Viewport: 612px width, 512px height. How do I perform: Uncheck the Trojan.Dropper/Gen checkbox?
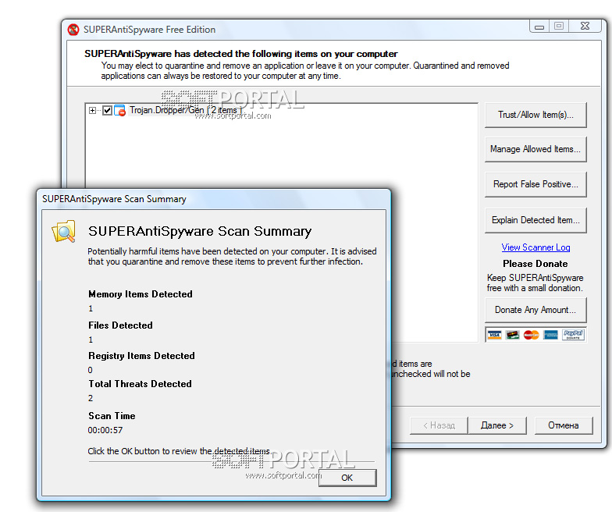(108, 111)
